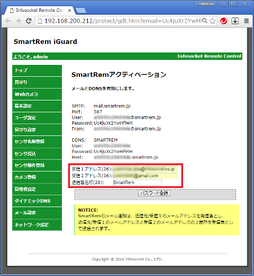Open 管理者設定 in the sidebar
Viewport: 254px width, 276px height.
pyautogui.click(x=37, y=189)
